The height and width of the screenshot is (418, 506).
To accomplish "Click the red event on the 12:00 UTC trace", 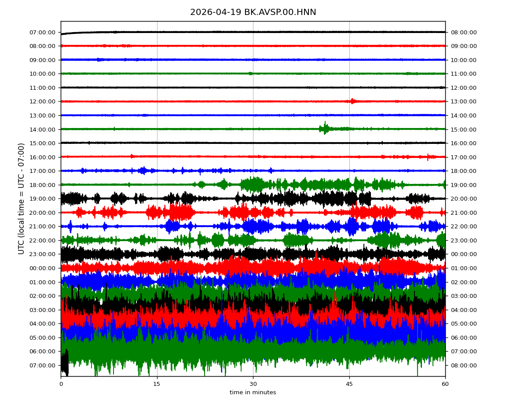I will [352, 101].
